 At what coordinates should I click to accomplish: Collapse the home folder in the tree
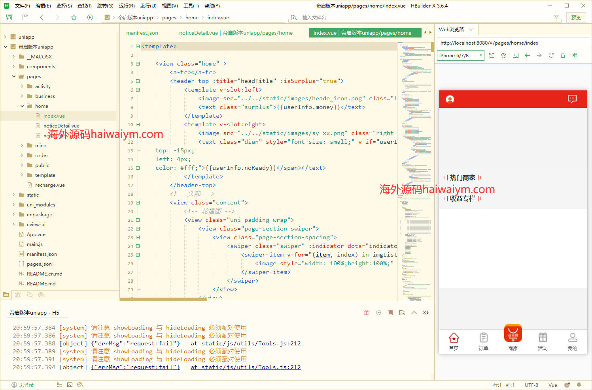point(22,106)
